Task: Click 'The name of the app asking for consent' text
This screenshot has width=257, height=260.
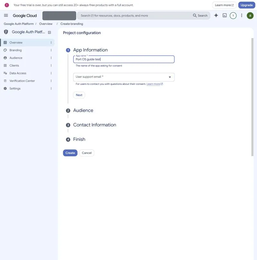Action: pyautogui.click(x=99, y=66)
